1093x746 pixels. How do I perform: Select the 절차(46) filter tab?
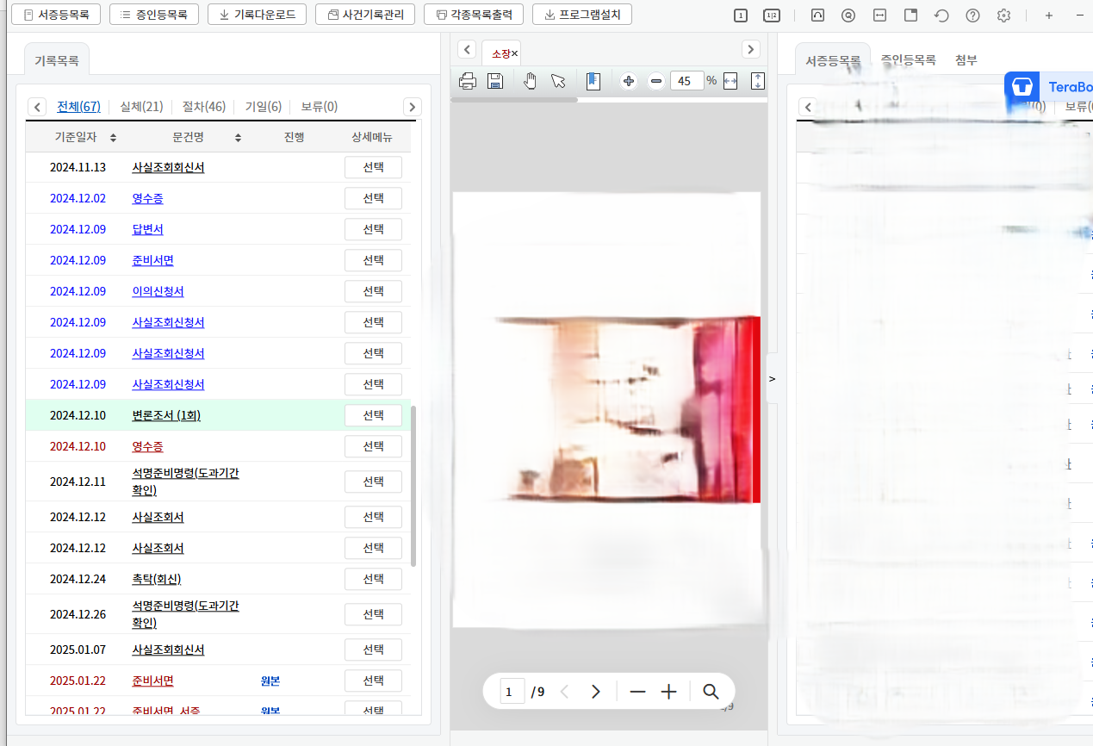(x=204, y=107)
